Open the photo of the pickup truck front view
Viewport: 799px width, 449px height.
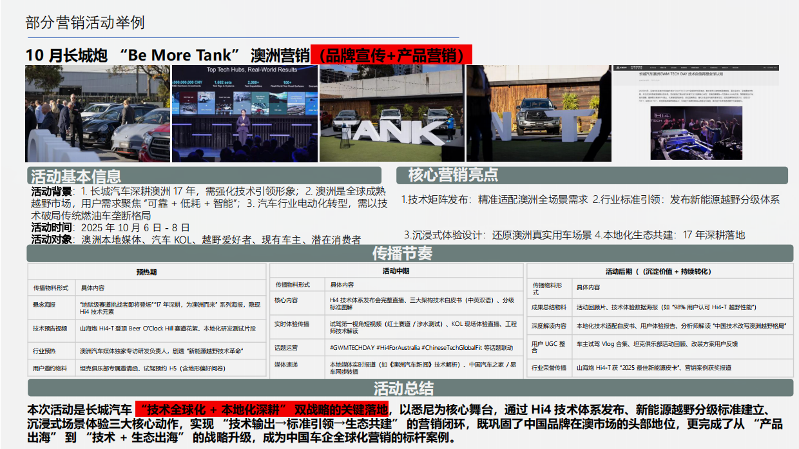click(x=537, y=113)
